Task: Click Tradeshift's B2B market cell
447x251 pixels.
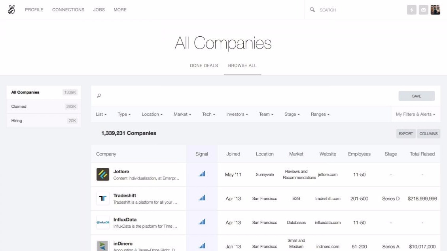Action: [x=296, y=199]
